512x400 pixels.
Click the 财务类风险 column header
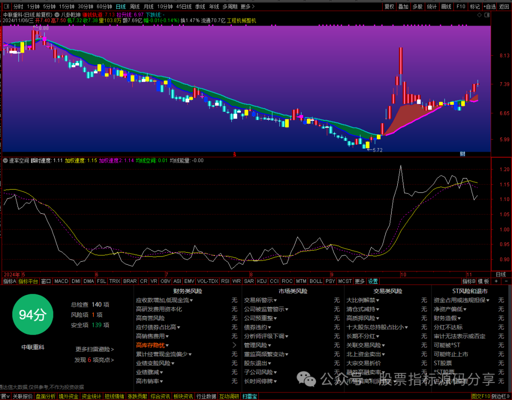coord(188,291)
